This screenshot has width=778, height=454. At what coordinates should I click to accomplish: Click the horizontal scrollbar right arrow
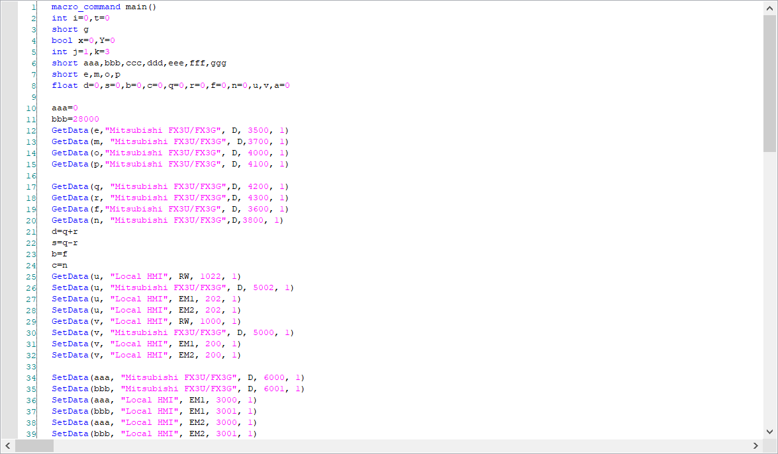point(755,446)
